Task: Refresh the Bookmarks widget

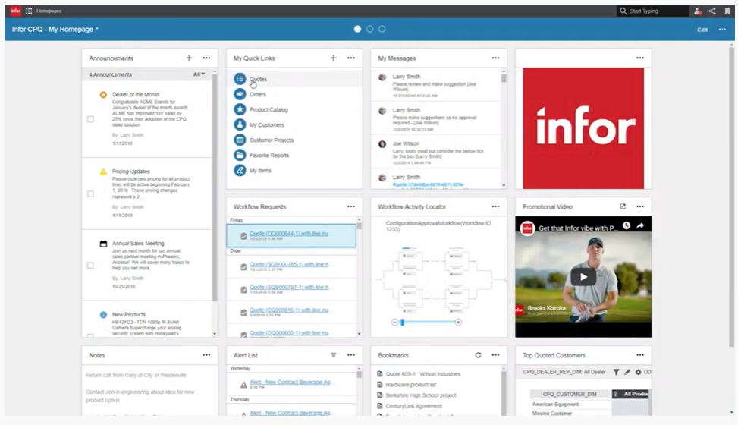Action: pyautogui.click(x=478, y=354)
